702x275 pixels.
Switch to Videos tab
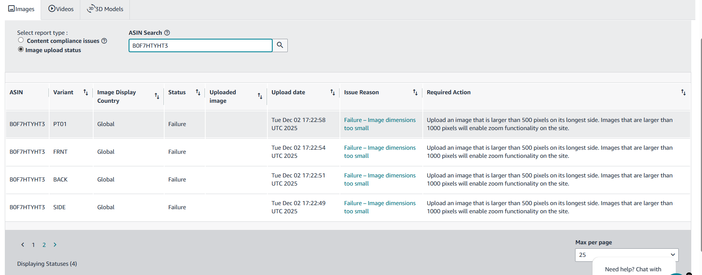tap(61, 9)
